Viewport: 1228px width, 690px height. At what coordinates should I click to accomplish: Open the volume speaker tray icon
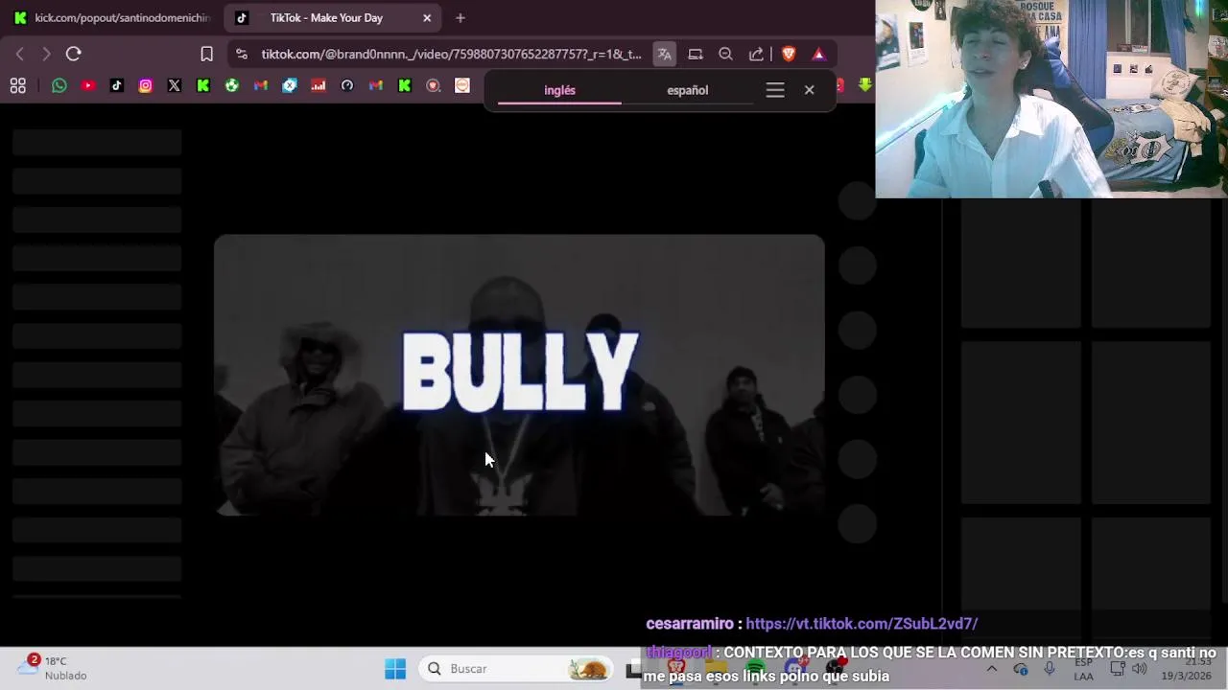[x=1140, y=669]
